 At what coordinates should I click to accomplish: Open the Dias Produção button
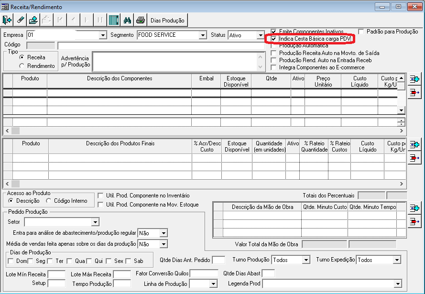[167, 20]
